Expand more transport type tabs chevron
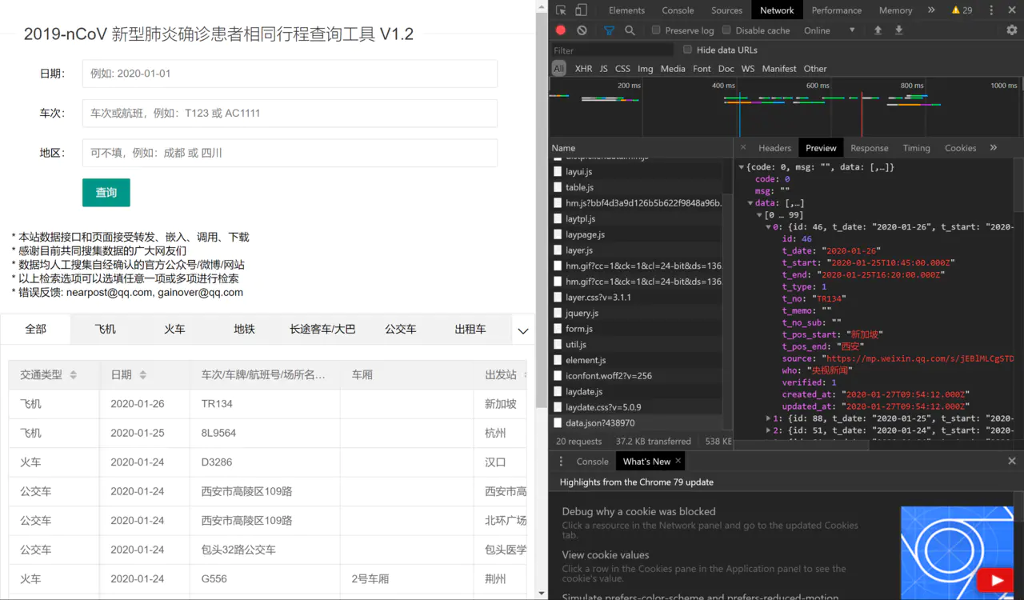This screenshot has height=600, width=1024. click(x=523, y=330)
